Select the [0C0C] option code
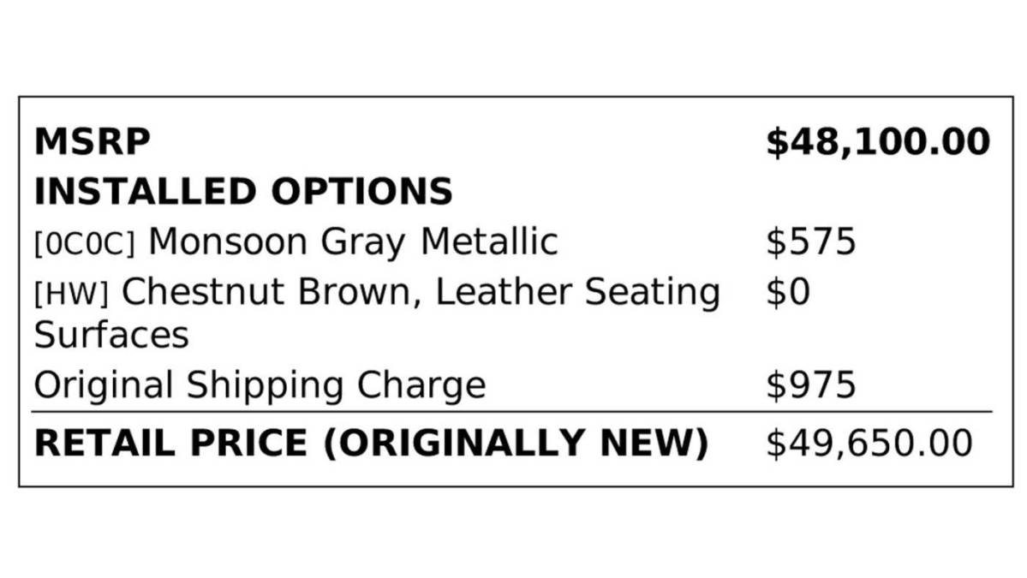Viewport: 1027px width, 578px height. tap(85, 243)
